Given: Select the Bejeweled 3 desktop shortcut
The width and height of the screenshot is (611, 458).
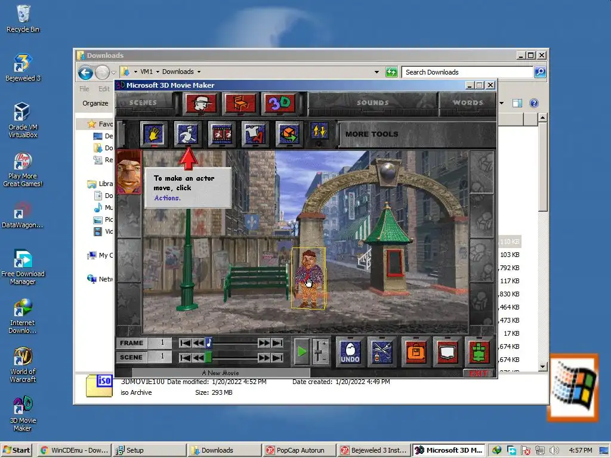Looking at the screenshot, I should point(23,67).
